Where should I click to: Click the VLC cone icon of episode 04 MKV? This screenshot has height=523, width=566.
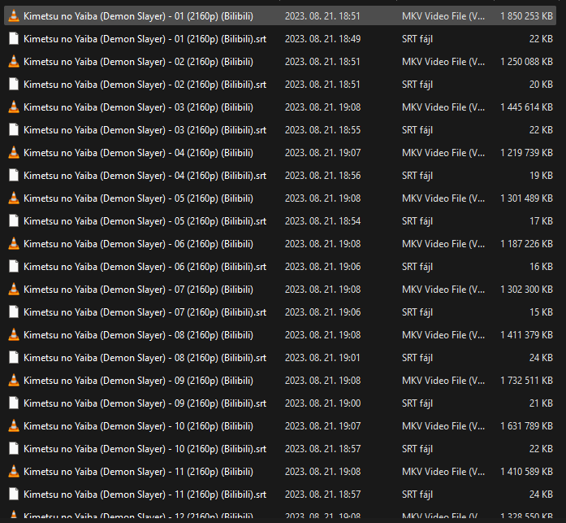[14, 153]
